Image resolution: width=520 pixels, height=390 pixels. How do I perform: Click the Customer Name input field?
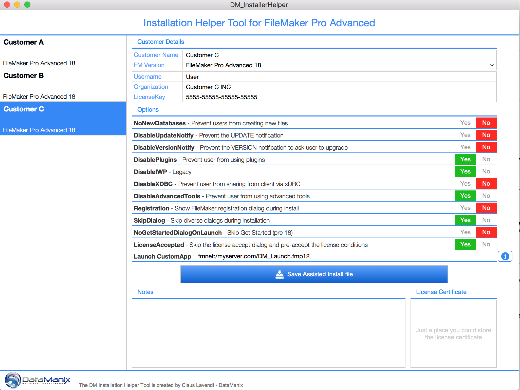(x=339, y=55)
